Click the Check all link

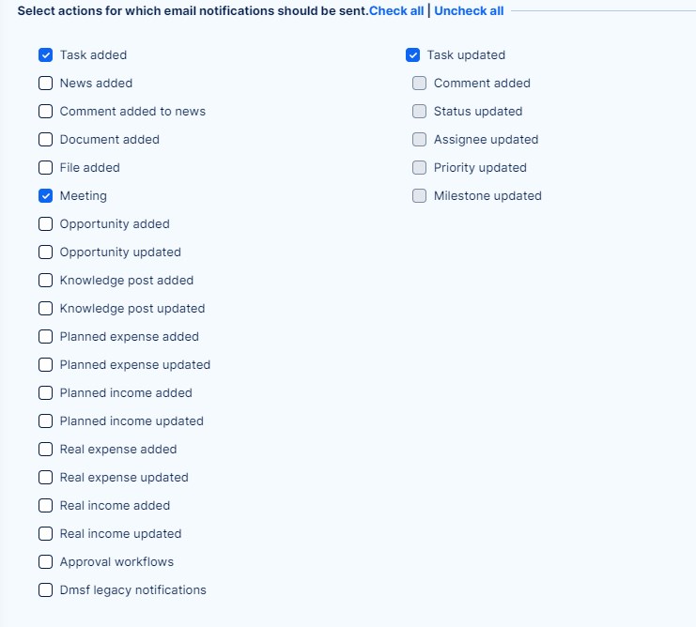pyautogui.click(x=396, y=11)
